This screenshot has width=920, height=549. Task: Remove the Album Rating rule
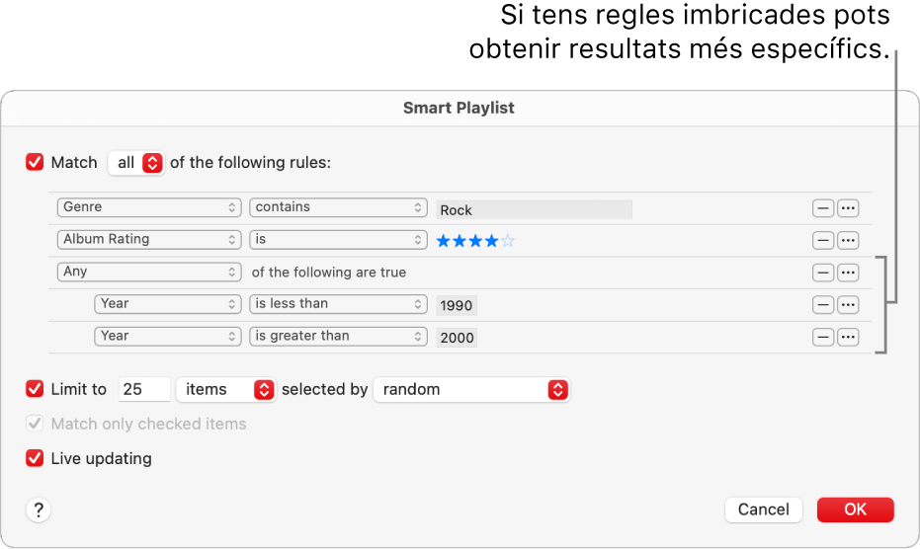tap(823, 241)
